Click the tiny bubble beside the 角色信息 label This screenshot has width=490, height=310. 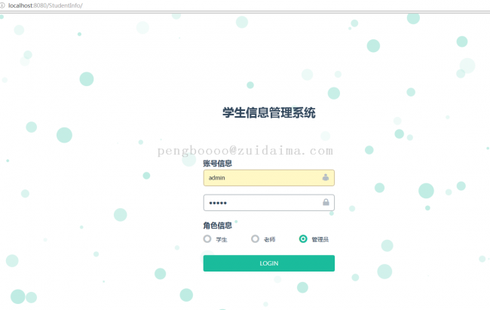[236, 222]
